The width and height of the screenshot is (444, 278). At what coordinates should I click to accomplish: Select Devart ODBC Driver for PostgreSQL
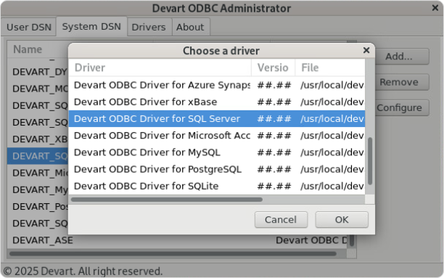click(x=217, y=169)
